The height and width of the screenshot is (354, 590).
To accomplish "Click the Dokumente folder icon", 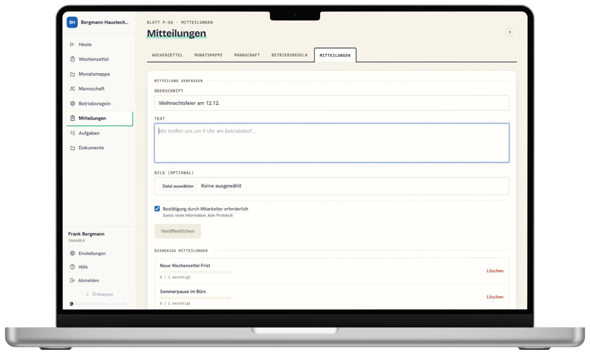I will (72, 148).
